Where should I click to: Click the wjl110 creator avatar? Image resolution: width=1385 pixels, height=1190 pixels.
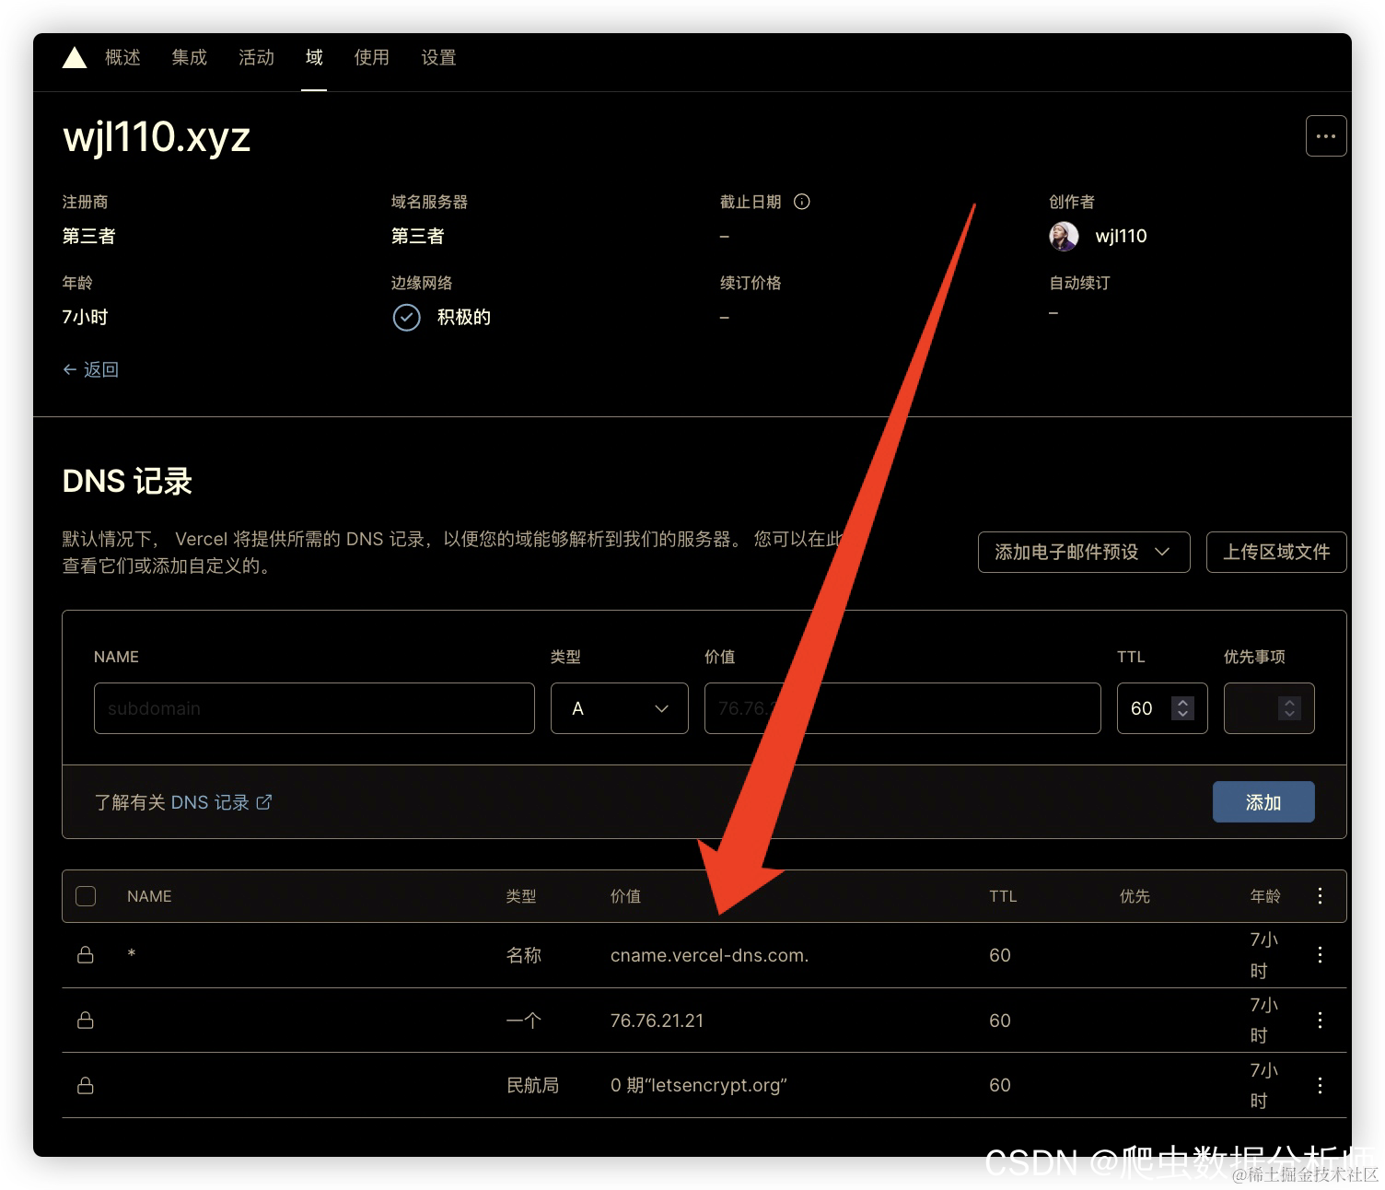click(x=1064, y=236)
